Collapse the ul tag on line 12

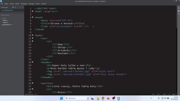pos(33,41)
